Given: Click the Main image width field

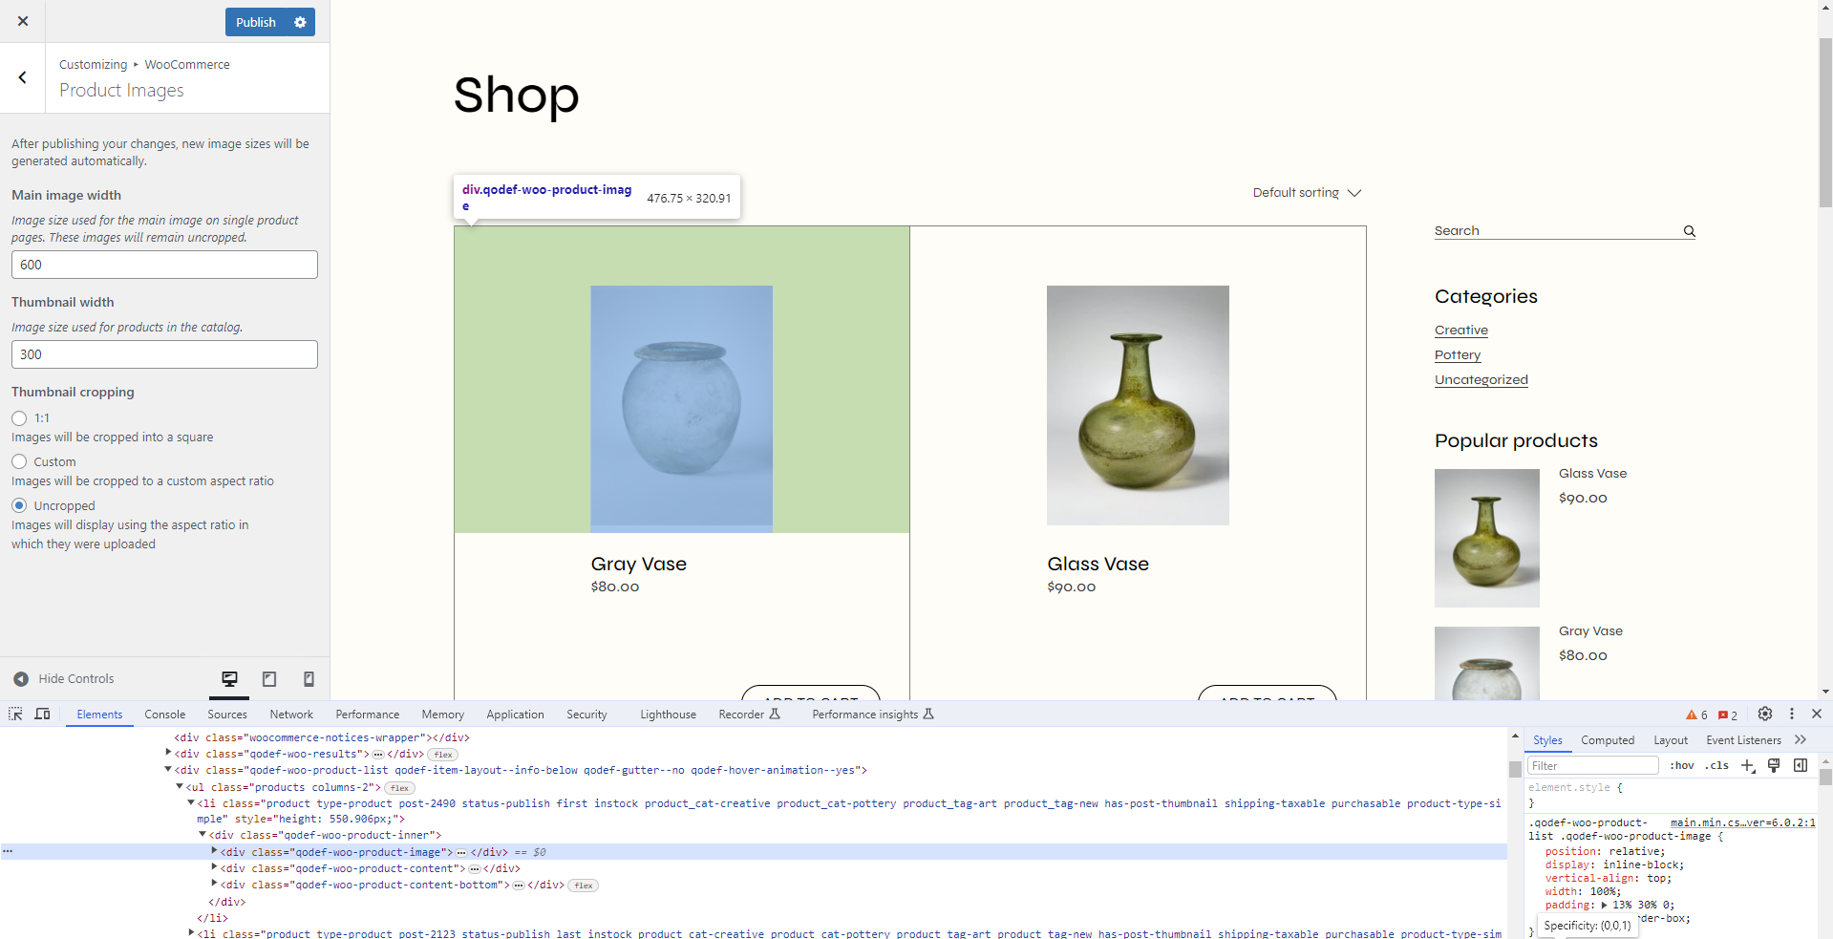Looking at the screenshot, I should (164, 265).
